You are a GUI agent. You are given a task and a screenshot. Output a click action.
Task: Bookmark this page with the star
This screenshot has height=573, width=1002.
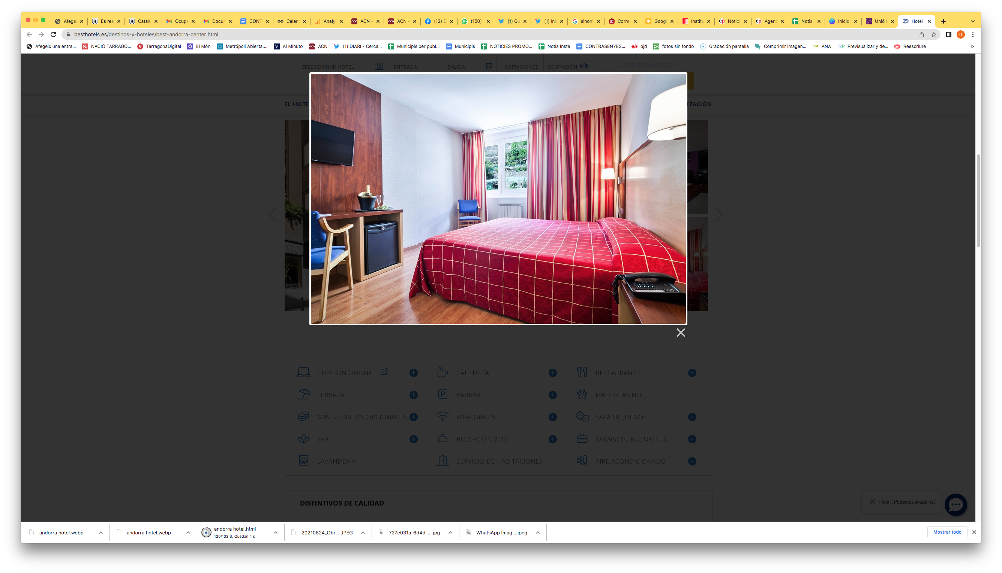933,34
